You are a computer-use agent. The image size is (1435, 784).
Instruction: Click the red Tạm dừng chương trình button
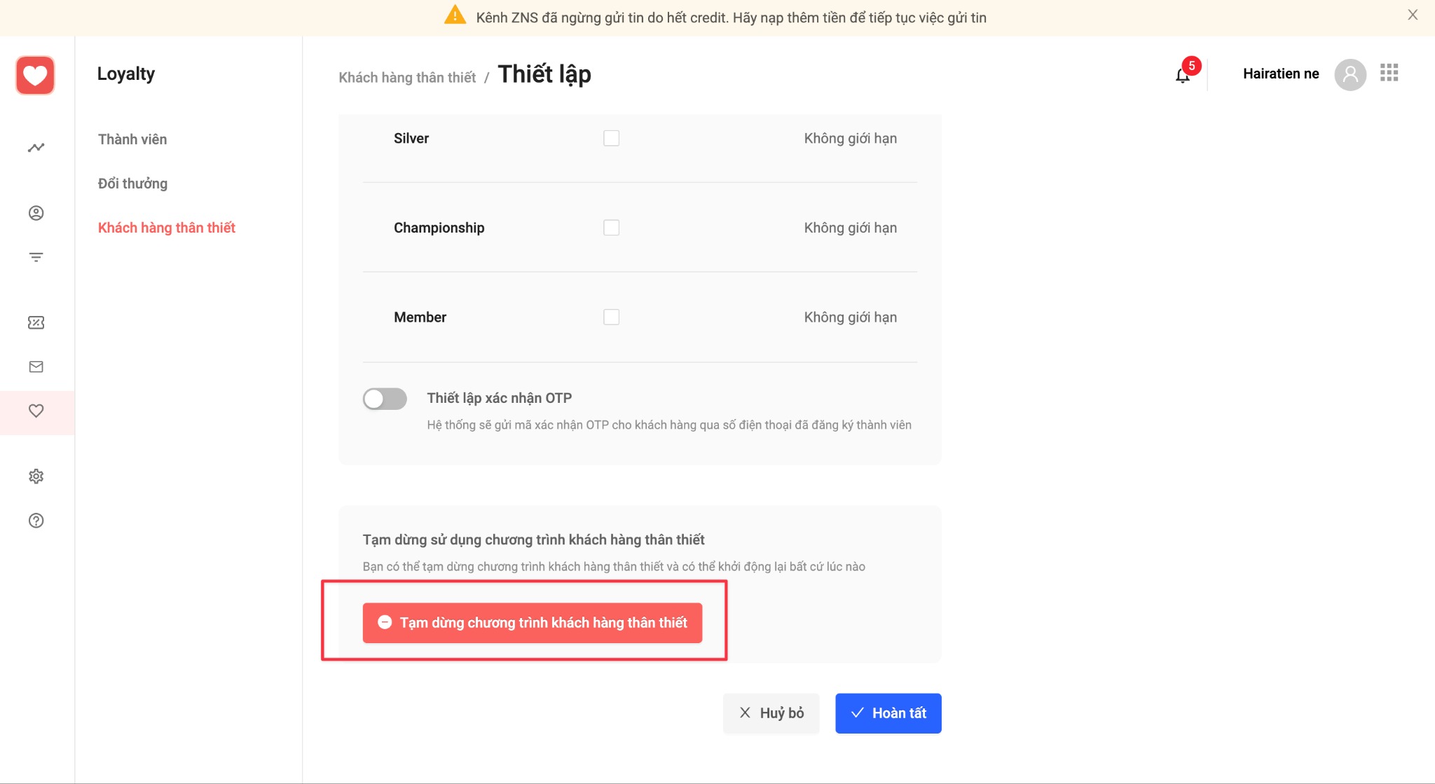tap(532, 623)
